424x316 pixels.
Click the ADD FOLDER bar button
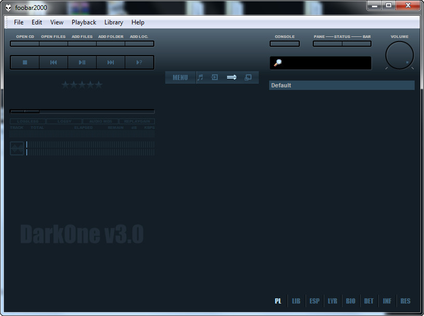(x=111, y=44)
